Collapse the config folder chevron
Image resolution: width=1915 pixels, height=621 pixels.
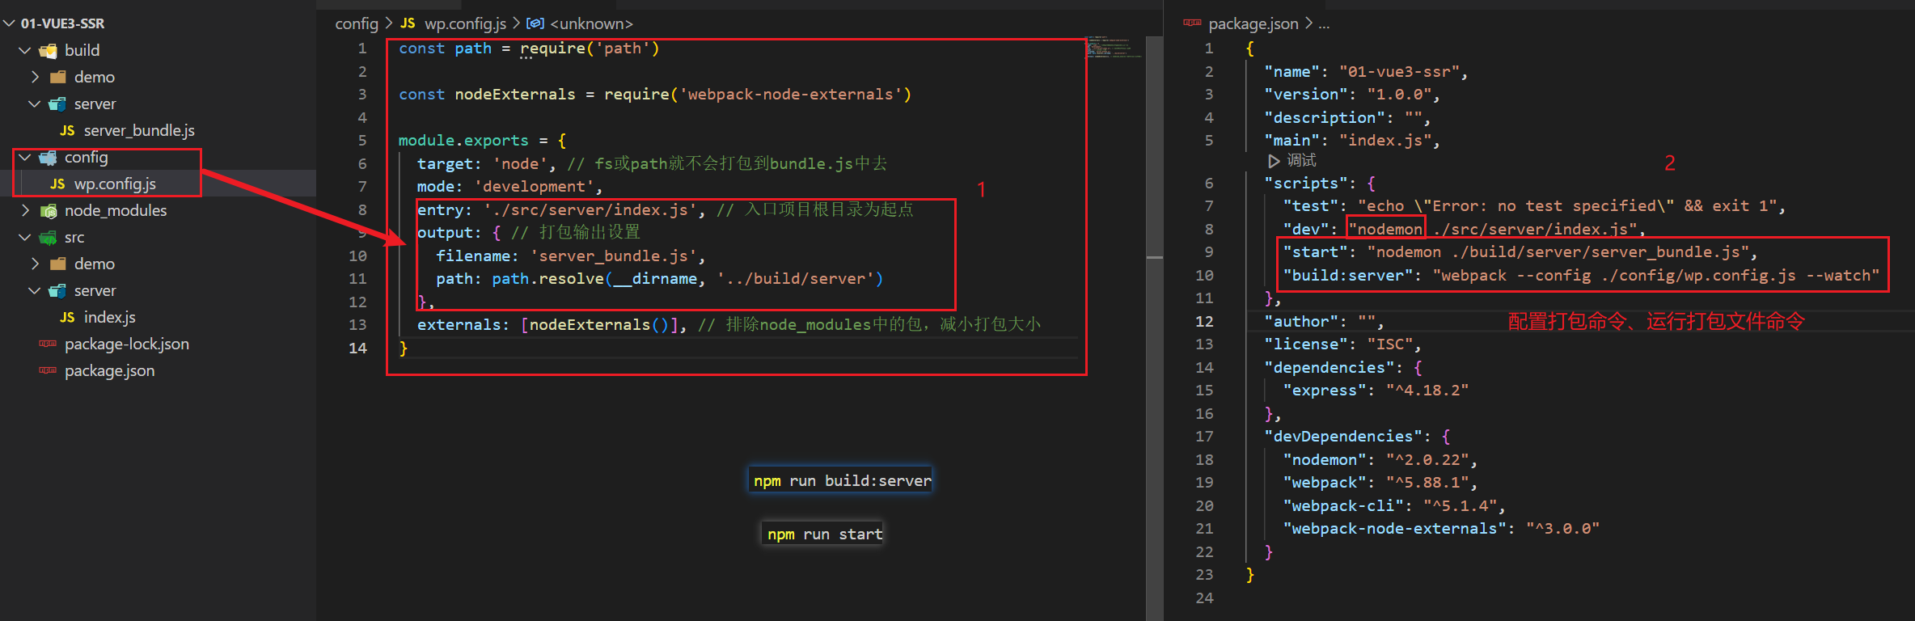25,157
